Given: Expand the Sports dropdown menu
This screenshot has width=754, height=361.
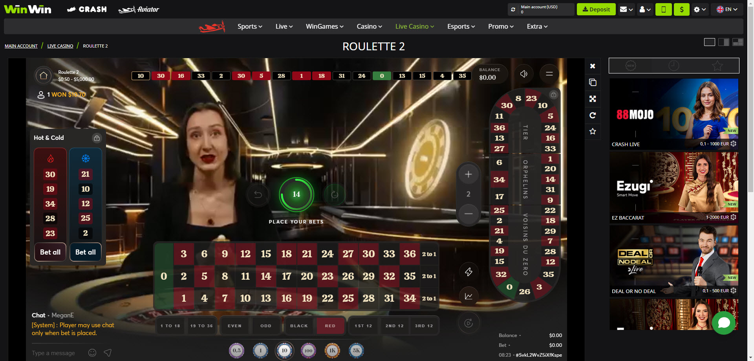Looking at the screenshot, I should click(250, 26).
